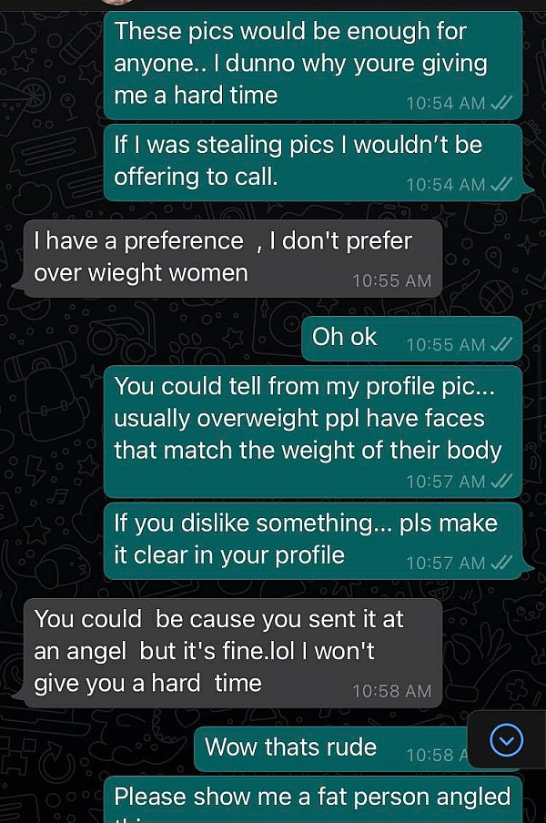Click the 10:54 AM timestamp next to 'offering to call'

(446, 185)
